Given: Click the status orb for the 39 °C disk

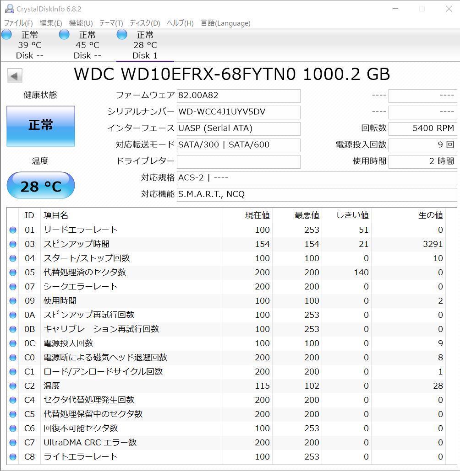Looking at the screenshot, I should (x=7, y=35).
